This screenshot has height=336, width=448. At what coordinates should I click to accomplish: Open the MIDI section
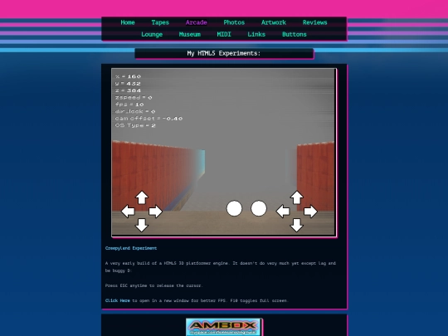(224, 34)
